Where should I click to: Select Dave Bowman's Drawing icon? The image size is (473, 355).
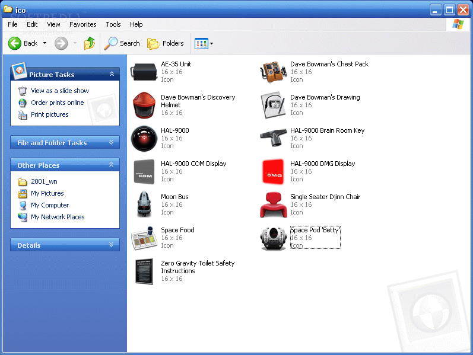pyautogui.click(x=273, y=105)
